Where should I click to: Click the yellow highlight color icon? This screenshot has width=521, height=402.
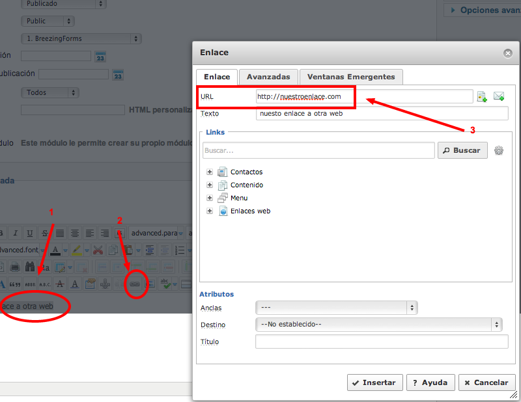tap(77, 250)
